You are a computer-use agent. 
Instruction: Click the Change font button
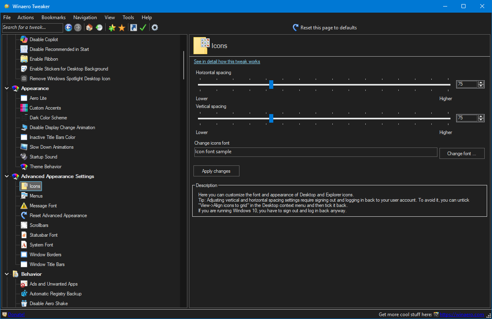pos(461,154)
